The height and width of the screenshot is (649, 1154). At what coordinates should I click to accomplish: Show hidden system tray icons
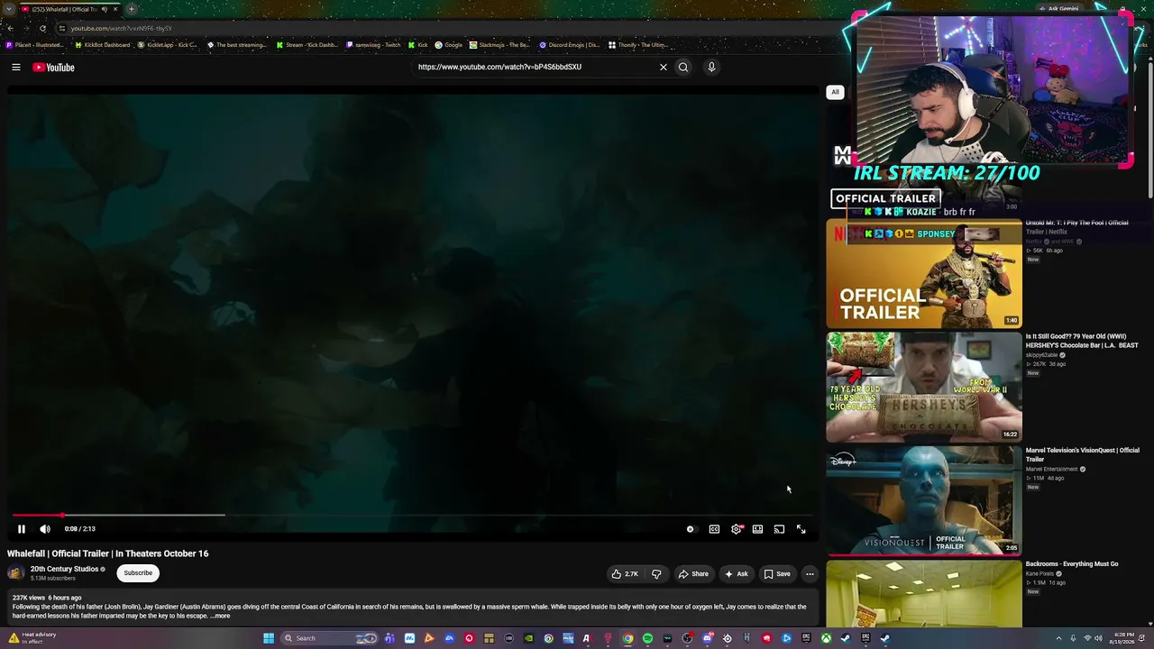(x=1058, y=638)
